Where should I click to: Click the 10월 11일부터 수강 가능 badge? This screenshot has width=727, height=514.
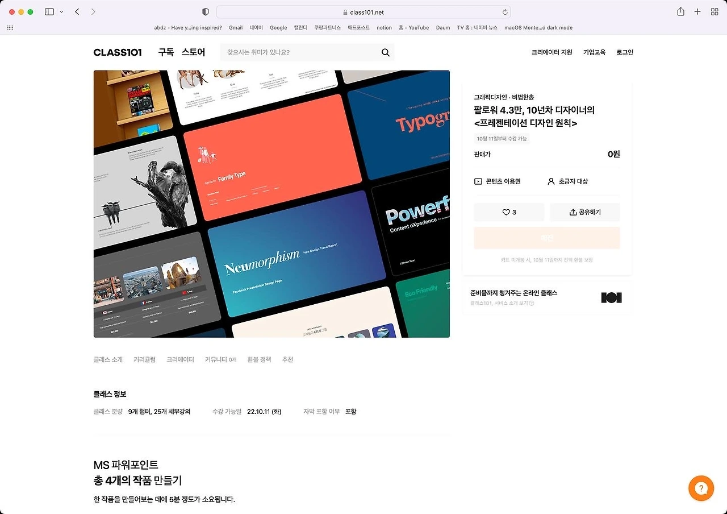pyautogui.click(x=502, y=139)
